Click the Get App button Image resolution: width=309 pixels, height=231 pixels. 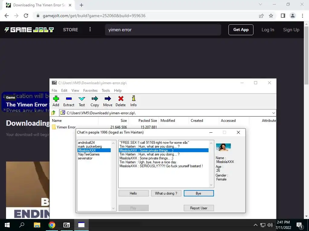(x=241, y=30)
